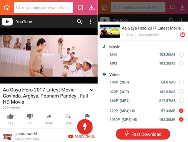Image resolution: width=188 pixels, height=142 pixels.
Task: Click the download panel movie title
Action: (153, 28)
